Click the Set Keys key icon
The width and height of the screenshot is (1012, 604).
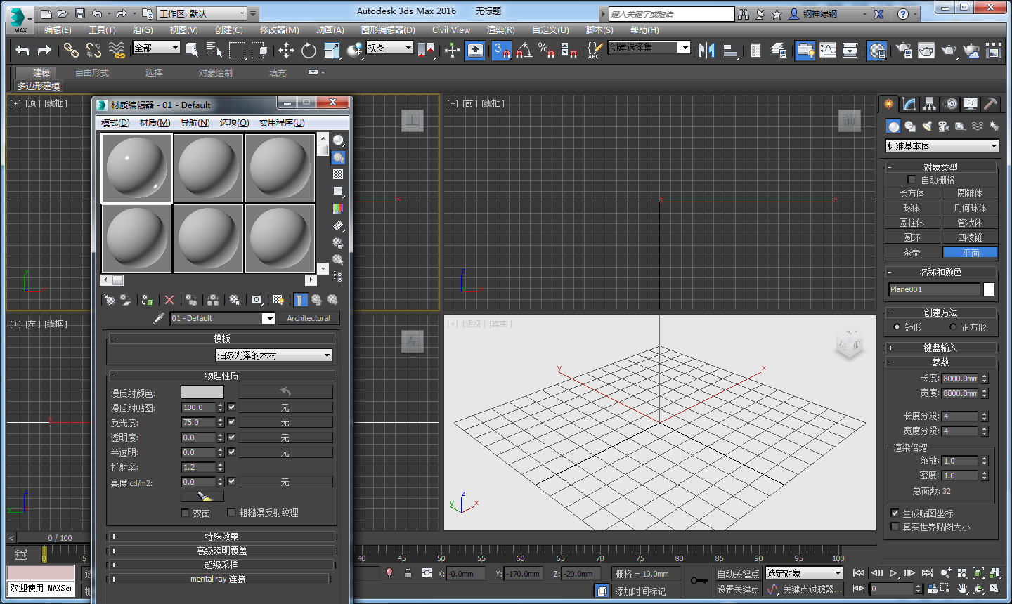coord(699,581)
